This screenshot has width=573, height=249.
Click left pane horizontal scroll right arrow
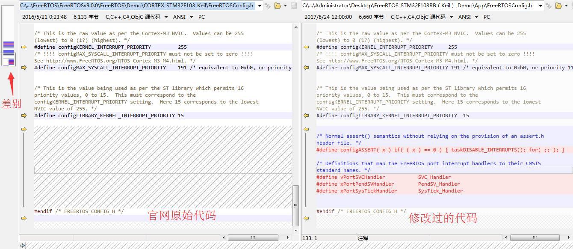click(x=288, y=237)
